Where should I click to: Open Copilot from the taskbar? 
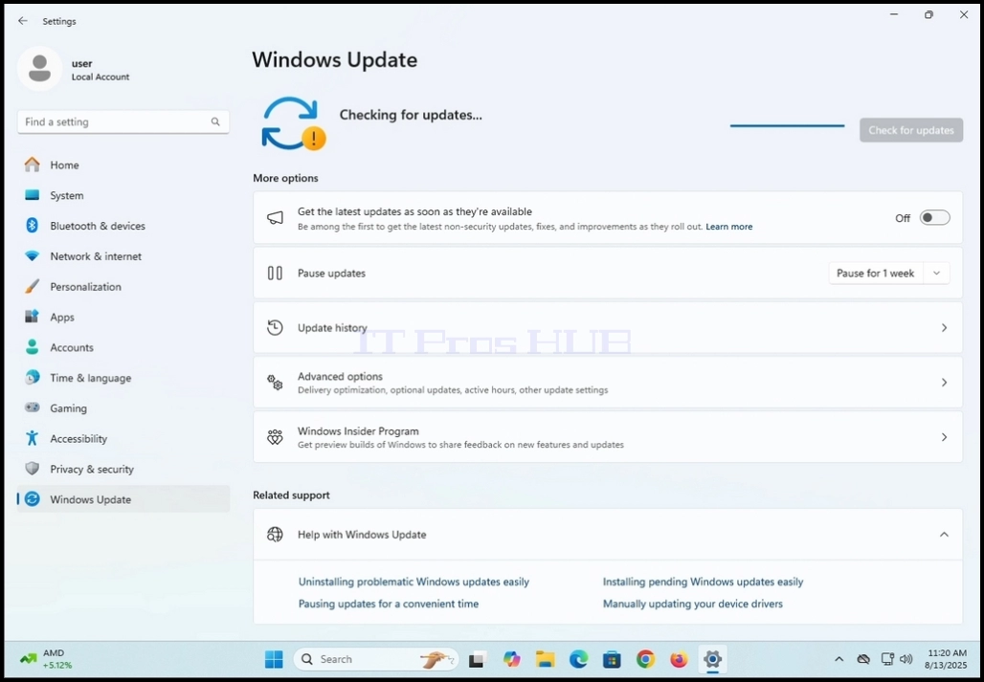point(511,659)
